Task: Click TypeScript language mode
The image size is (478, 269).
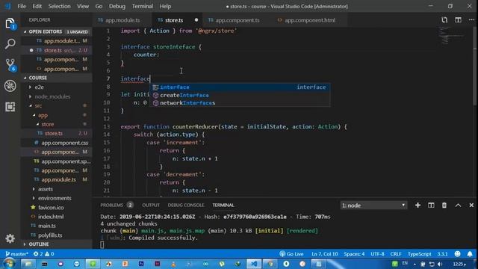Action: [420, 254]
